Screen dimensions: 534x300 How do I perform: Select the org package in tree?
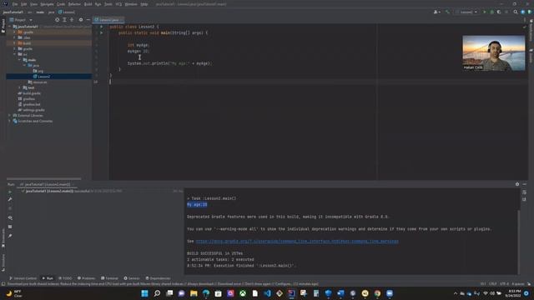pyautogui.click(x=38, y=71)
